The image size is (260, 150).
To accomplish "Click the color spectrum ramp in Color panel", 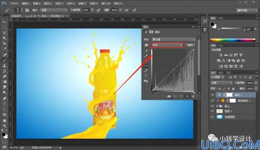I will 232,40.
